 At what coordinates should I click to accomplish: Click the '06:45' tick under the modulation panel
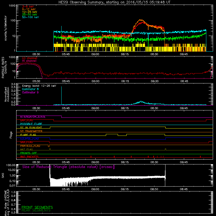[x=184, y=108]
